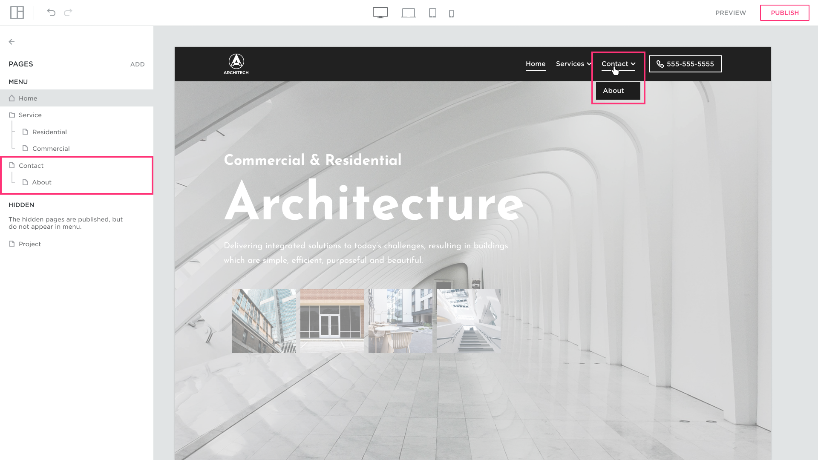Image resolution: width=818 pixels, height=460 pixels.
Task: Select the Contact page entry
Action: 77,166
